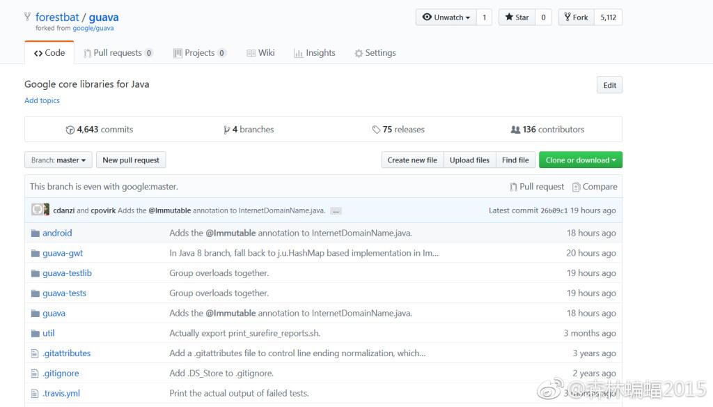
Task: Click the util folder icon
Action: click(36, 333)
